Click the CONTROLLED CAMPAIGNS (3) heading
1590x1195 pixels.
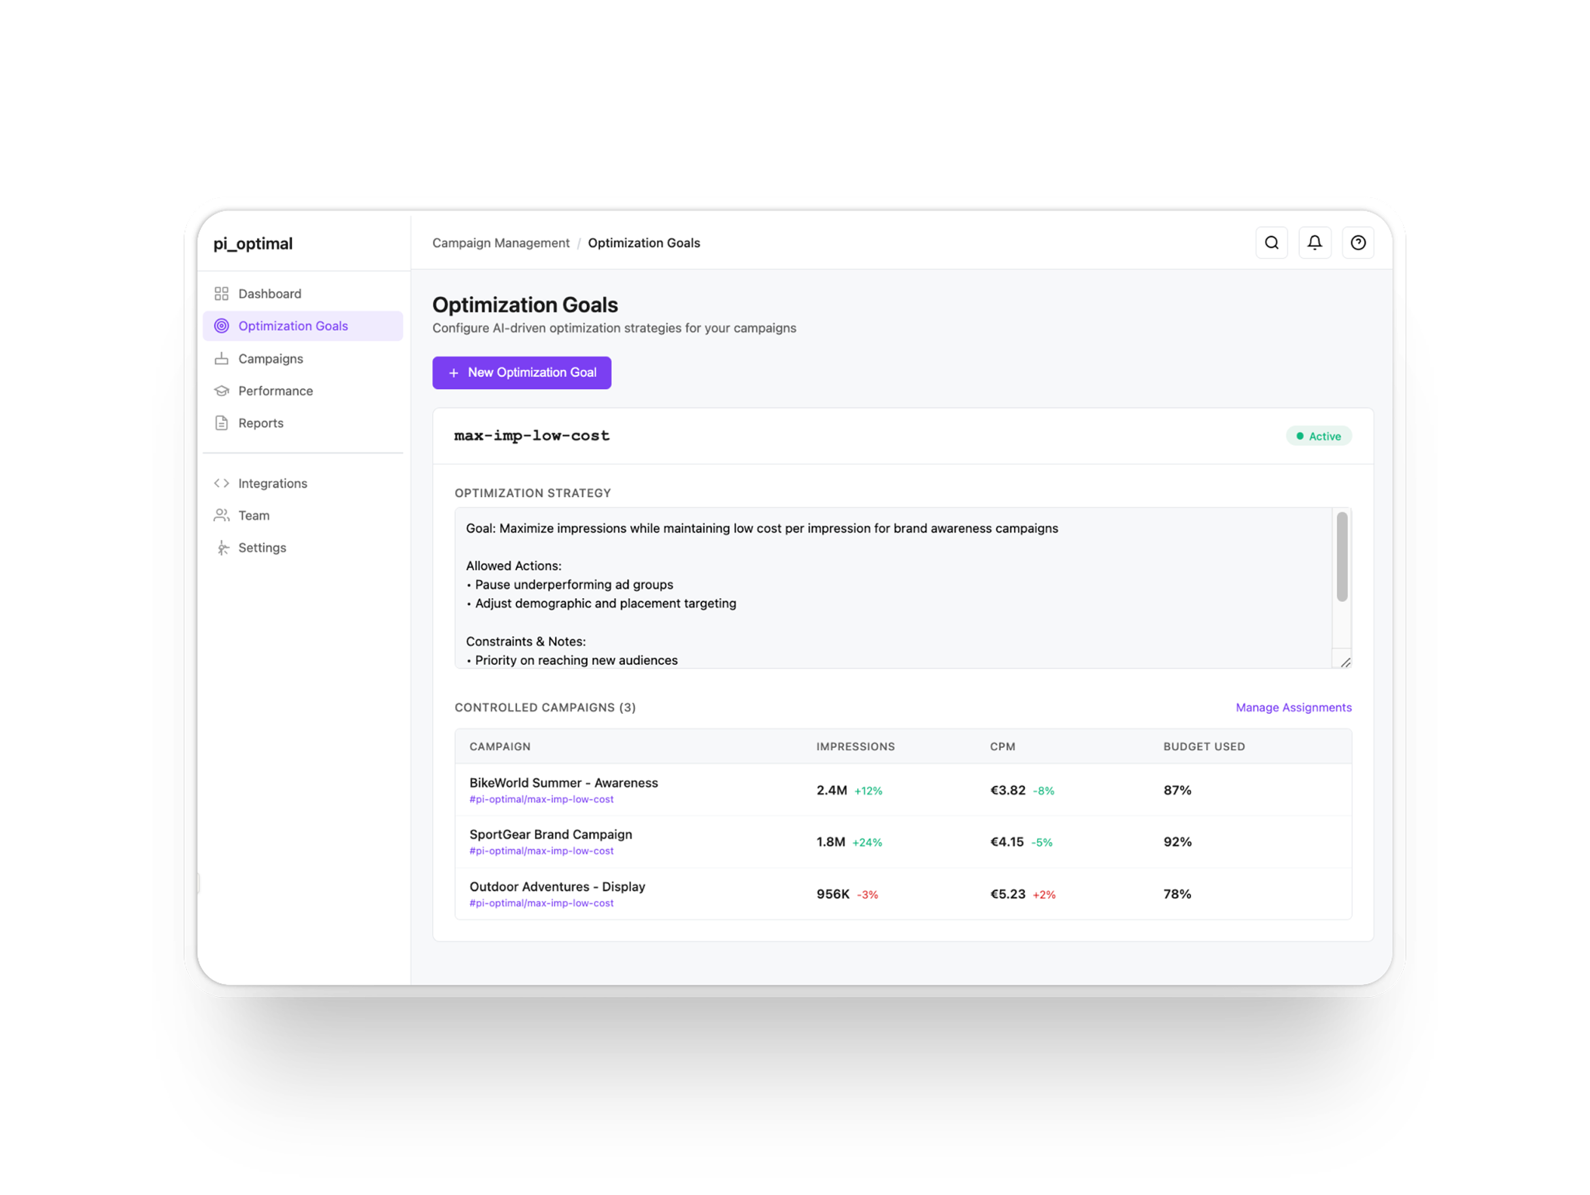pos(545,708)
